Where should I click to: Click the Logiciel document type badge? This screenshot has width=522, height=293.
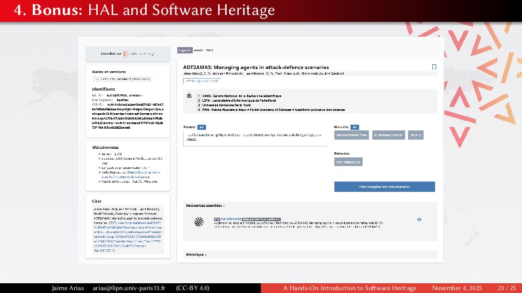pyautogui.click(x=184, y=50)
